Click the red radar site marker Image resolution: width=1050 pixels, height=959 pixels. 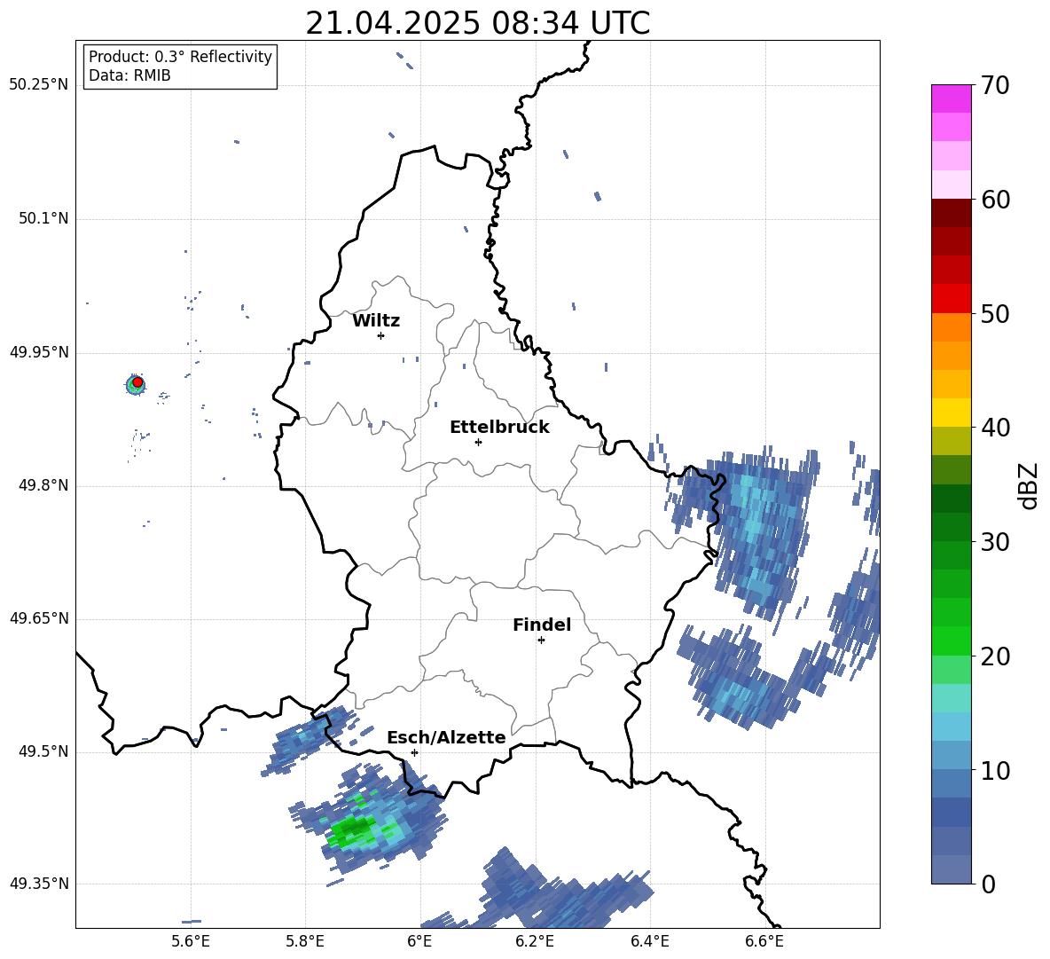click(137, 382)
